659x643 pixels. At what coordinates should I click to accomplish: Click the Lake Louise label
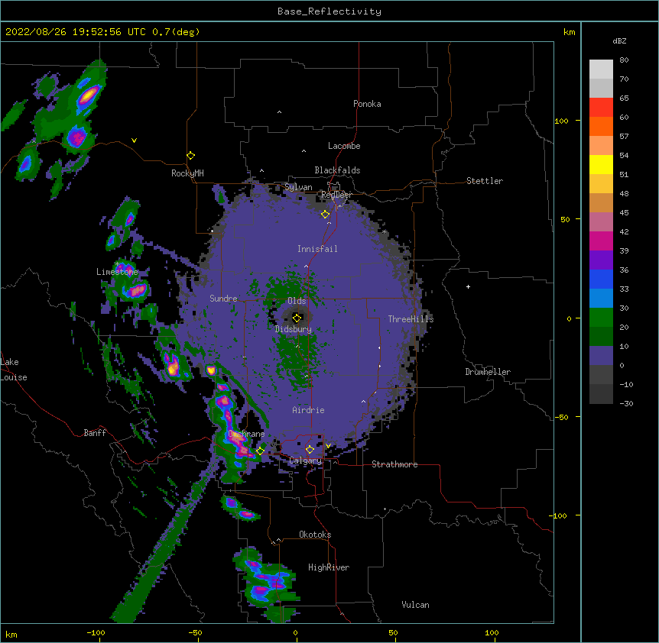[x=14, y=370]
